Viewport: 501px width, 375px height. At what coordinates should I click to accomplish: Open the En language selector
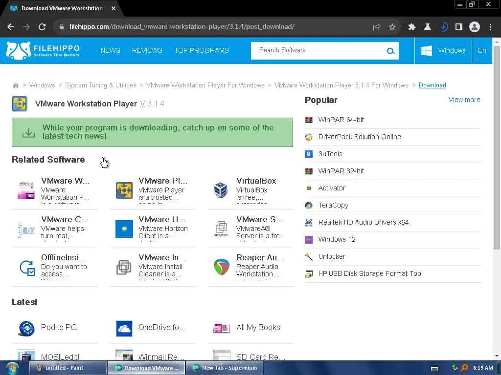click(x=482, y=51)
